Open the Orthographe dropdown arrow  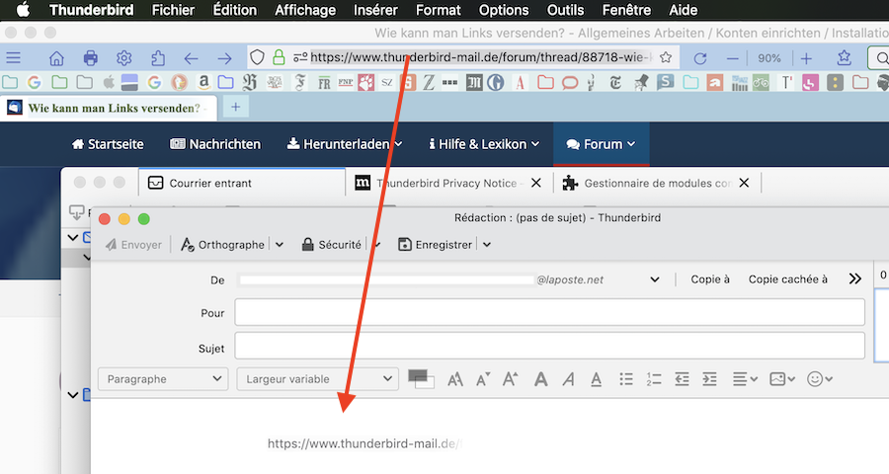tap(280, 245)
